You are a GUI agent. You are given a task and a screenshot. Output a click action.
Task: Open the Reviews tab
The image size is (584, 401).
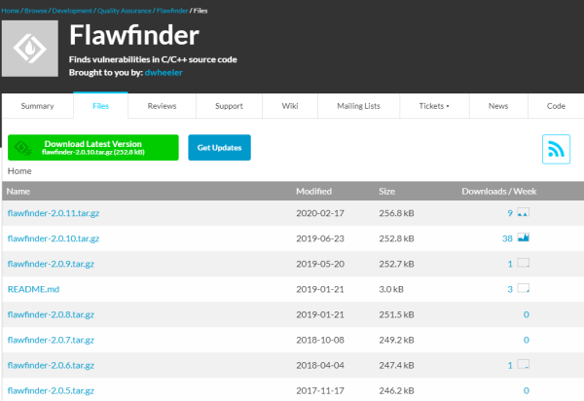[162, 106]
